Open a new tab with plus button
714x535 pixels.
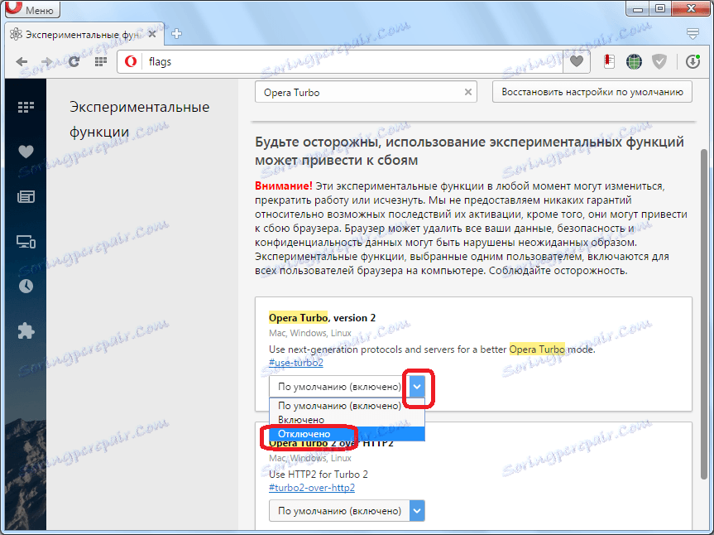coord(177,34)
